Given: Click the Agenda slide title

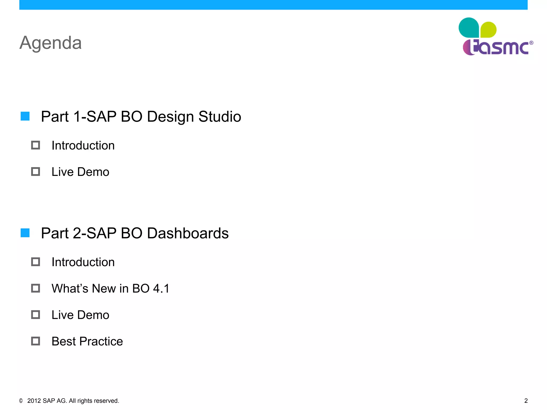Looking at the screenshot, I should 50,43.
